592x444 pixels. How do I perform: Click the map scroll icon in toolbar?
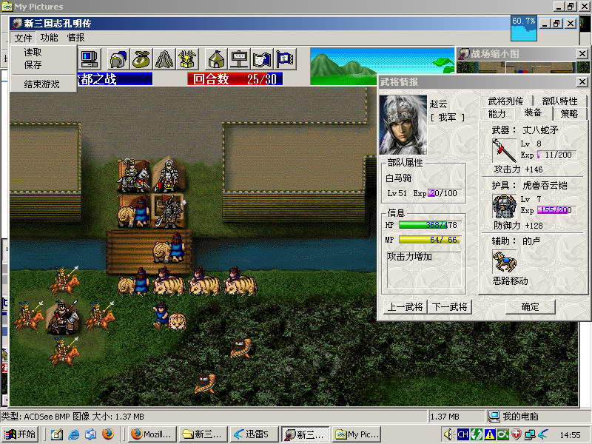[x=262, y=59]
